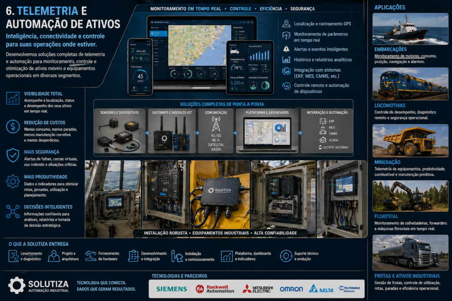This screenshot has height=301, width=452.
Task: Click the remote control automation icon
Action: [x=286, y=86]
